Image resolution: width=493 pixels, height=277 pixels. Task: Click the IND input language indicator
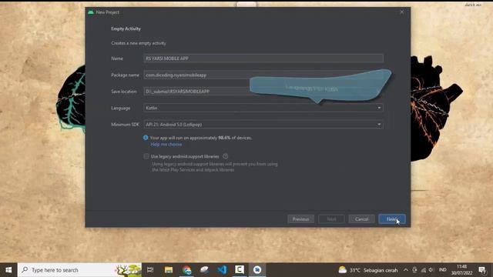point(443,270)
